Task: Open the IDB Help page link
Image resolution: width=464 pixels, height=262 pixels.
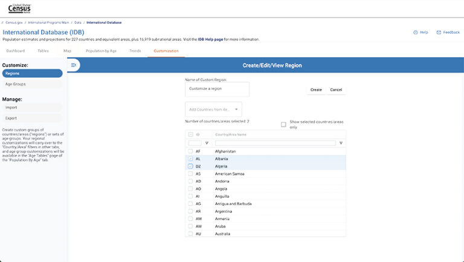Action: tap(210, 39)
